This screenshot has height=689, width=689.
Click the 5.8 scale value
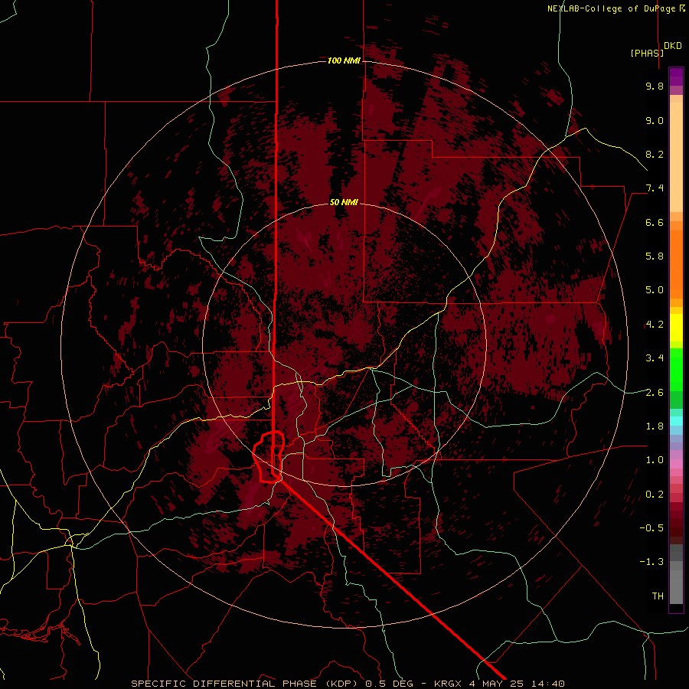click(655, 256)
